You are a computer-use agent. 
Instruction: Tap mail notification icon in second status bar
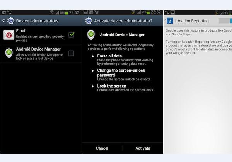coord(91,12)
